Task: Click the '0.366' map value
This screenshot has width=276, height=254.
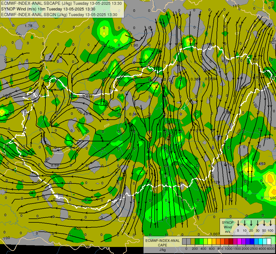Action: (196, 79)
